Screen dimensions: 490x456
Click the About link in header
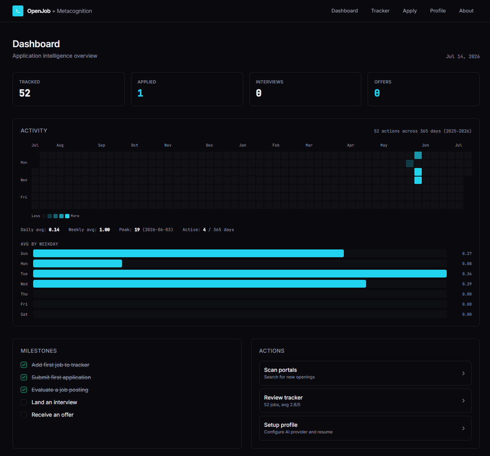466,11
